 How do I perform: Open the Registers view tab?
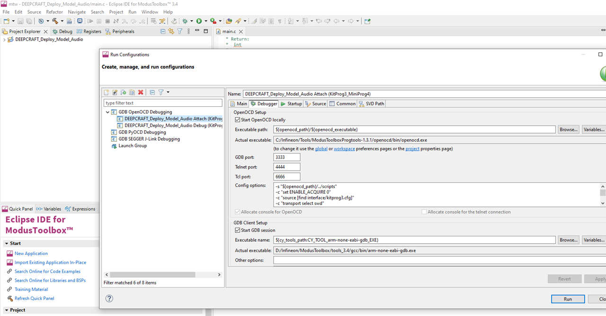pyautogui.click(x=89, y=31)
